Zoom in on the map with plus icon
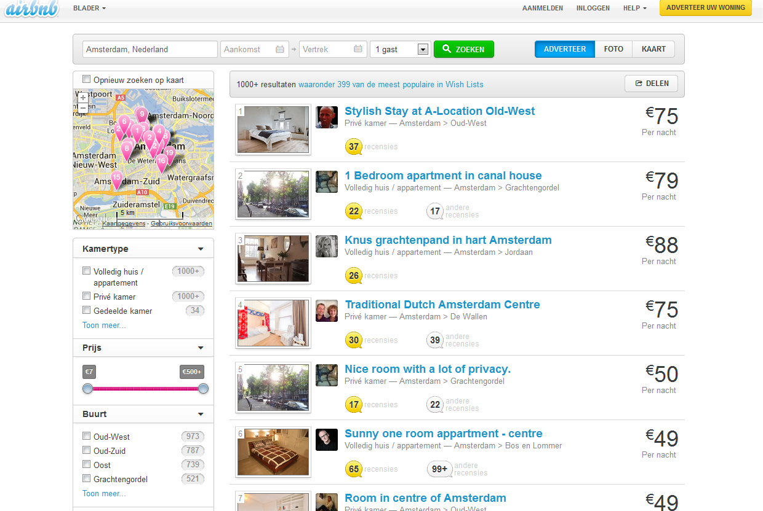 [x=82, y=97]
